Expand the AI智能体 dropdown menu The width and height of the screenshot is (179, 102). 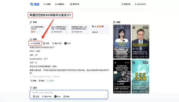pos(60,4)
